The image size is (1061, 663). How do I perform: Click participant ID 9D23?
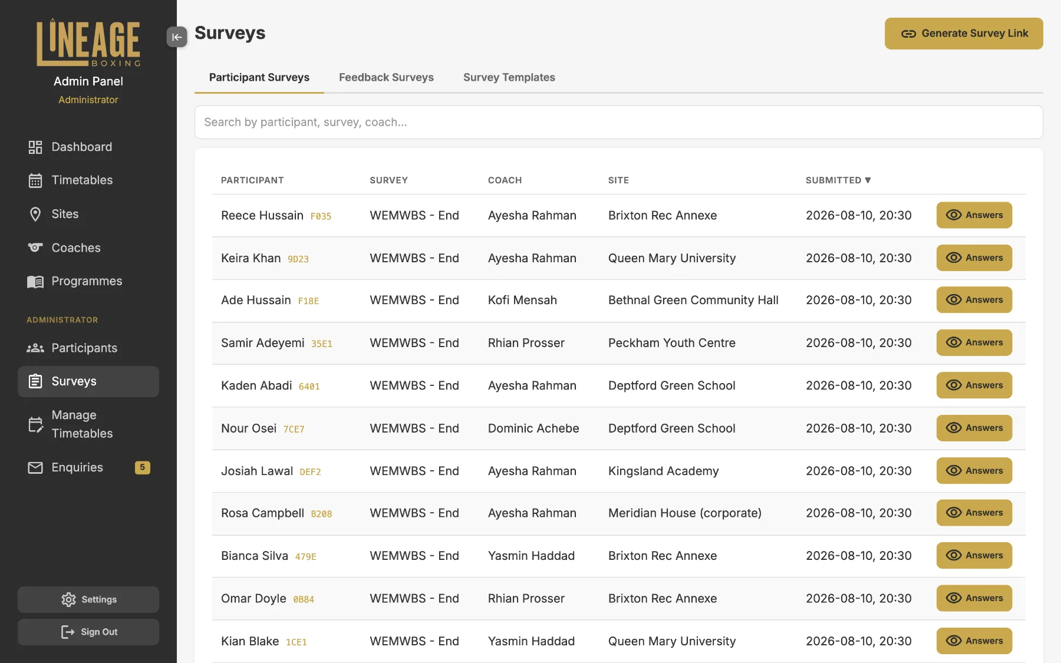click(x=298, y=259)
